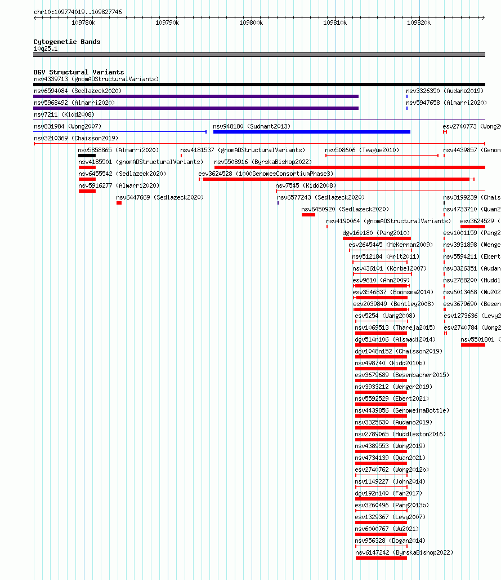
Task: Click the red nsv5508916 ByrskaBishop2022 bar
Action: pos(350,167)
